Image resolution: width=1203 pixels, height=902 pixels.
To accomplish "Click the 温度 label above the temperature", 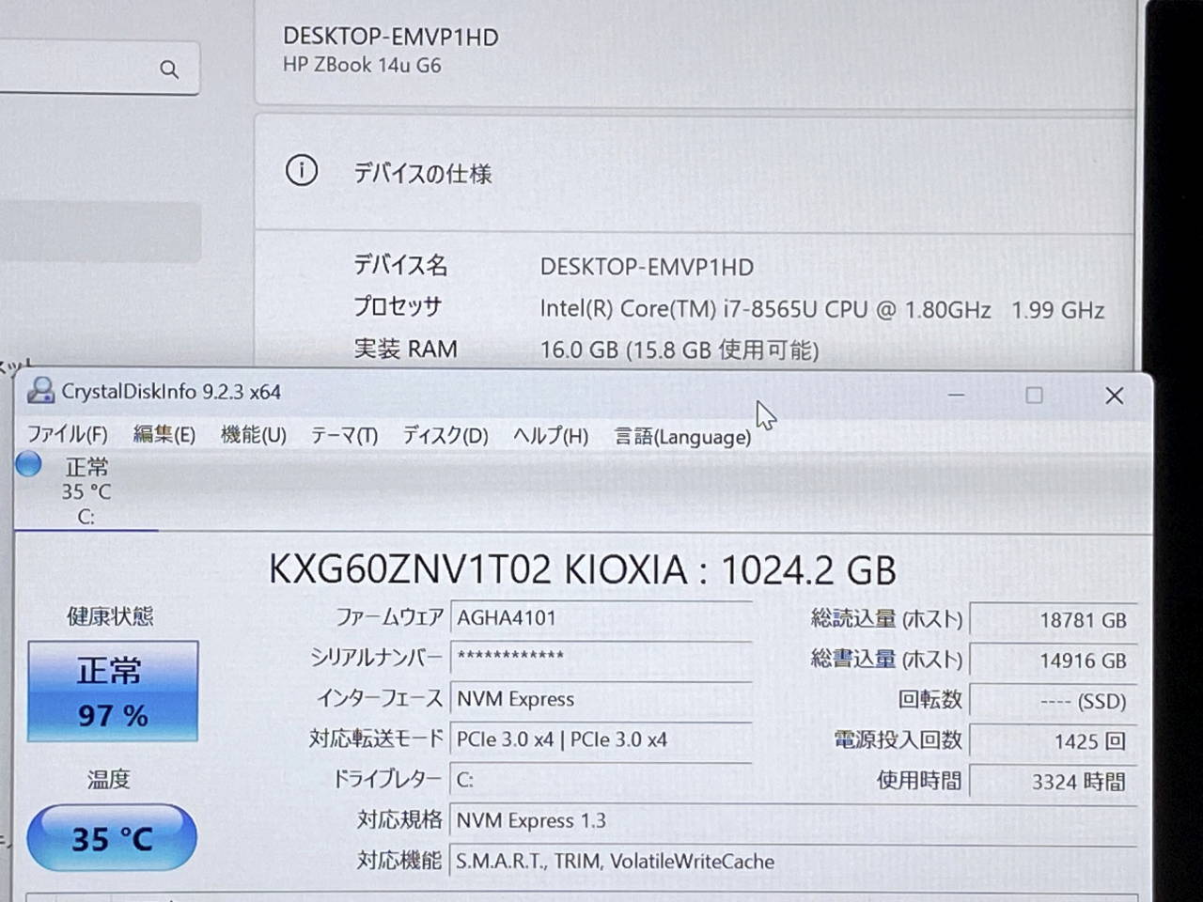I will [109, 779].
